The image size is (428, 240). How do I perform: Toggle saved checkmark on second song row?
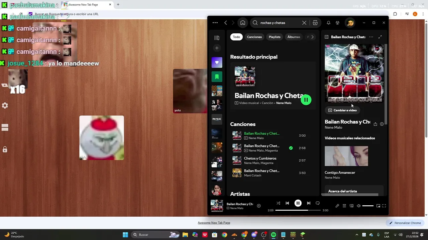click(x=291, y=148)
